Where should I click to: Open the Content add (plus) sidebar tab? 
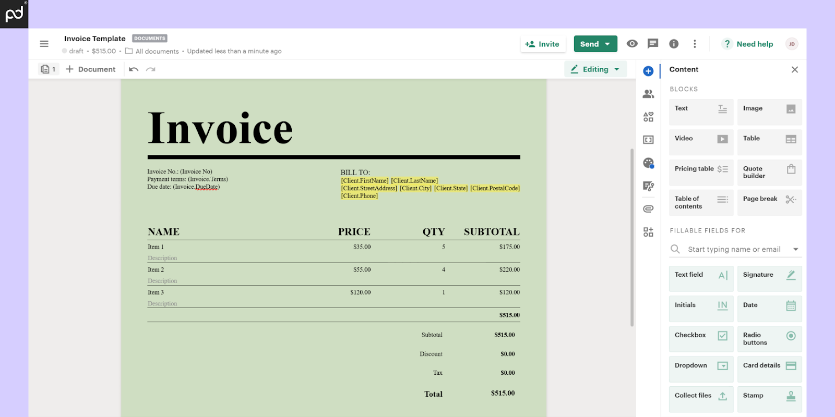tap(648, 71)
